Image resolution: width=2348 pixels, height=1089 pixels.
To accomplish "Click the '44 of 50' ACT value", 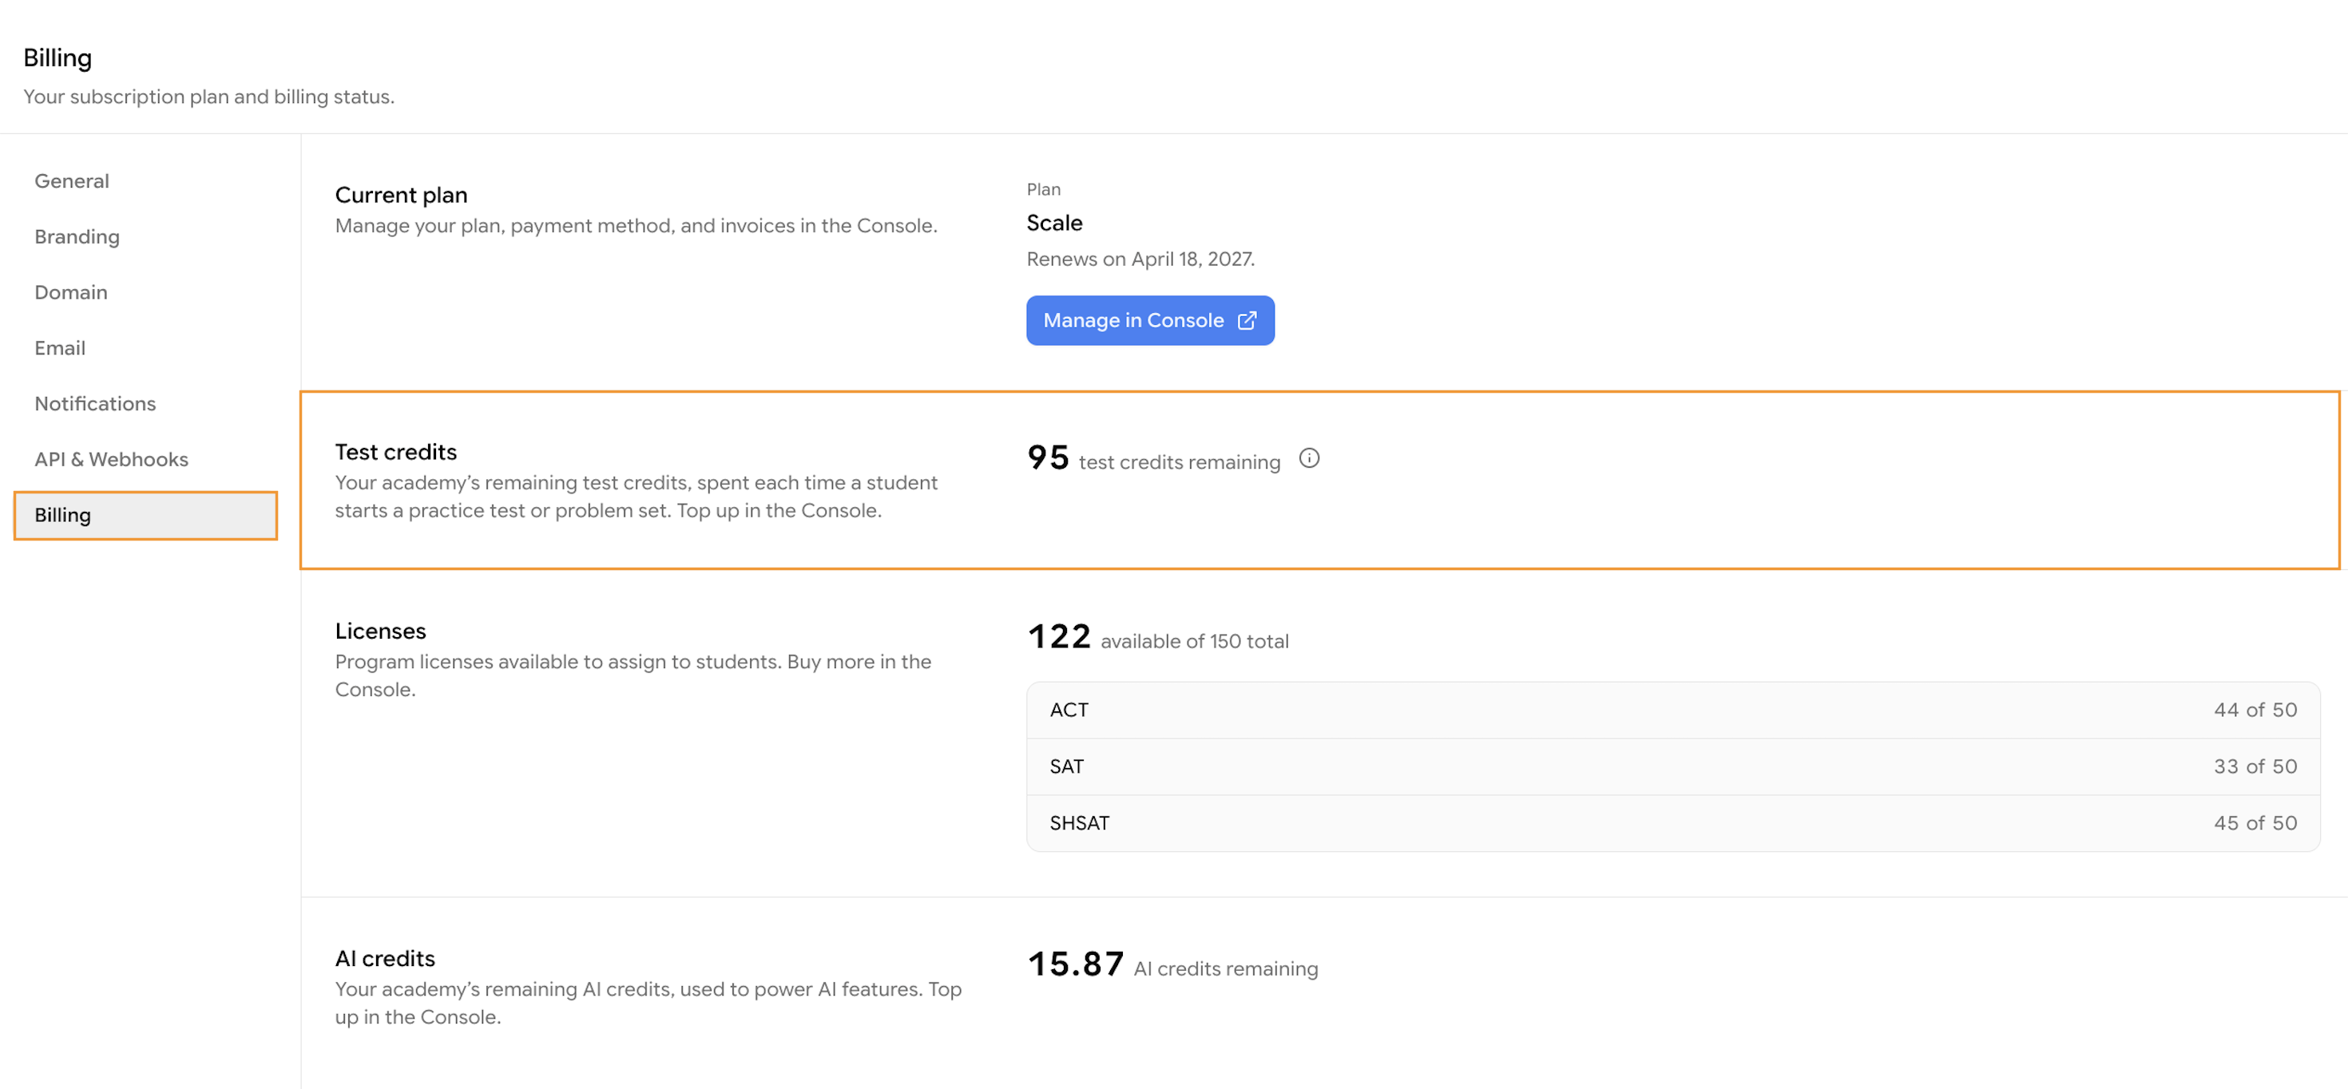I will [2255, 710].
